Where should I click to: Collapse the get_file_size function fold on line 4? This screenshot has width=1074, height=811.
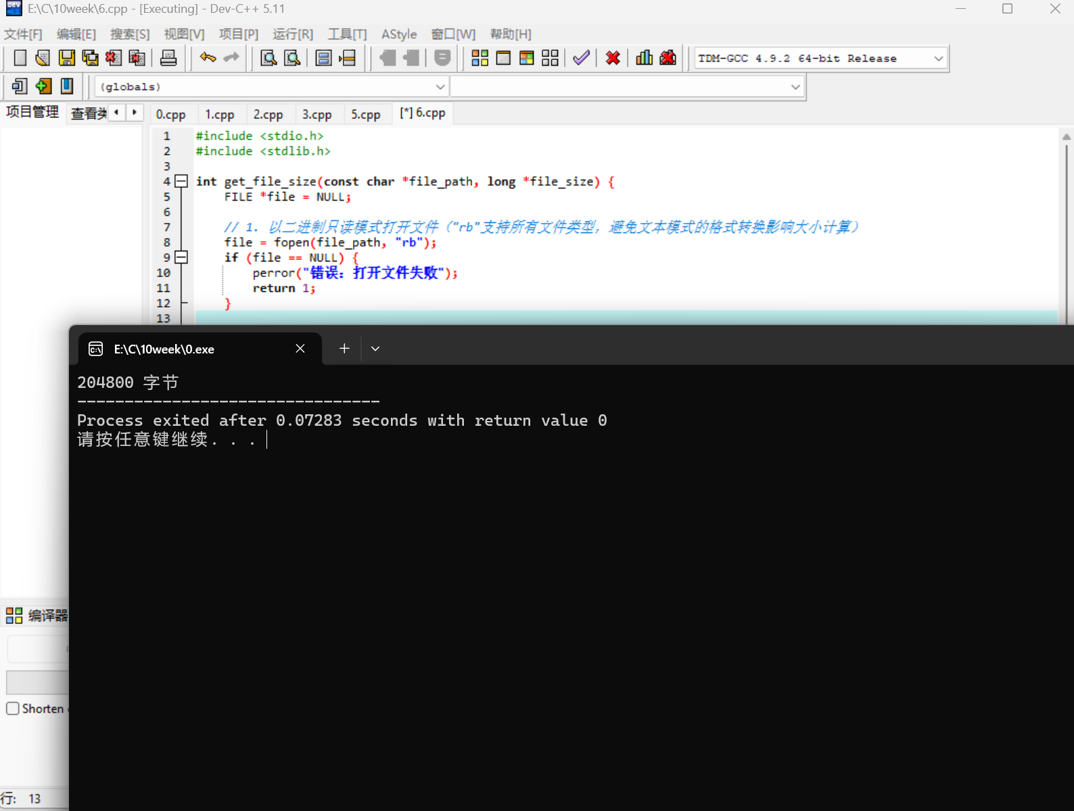181,181
